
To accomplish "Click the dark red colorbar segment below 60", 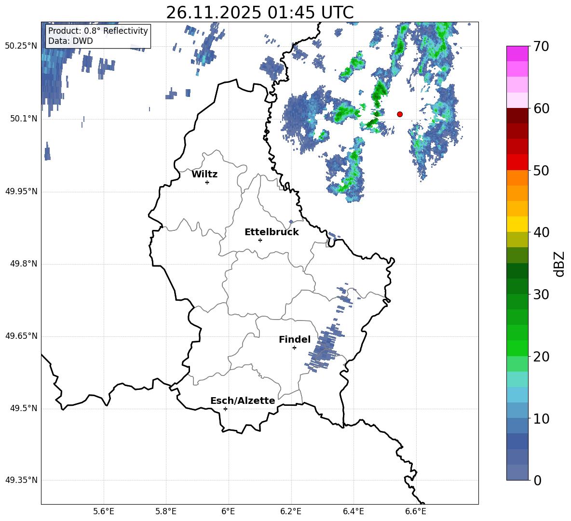I will click(517, 116).
